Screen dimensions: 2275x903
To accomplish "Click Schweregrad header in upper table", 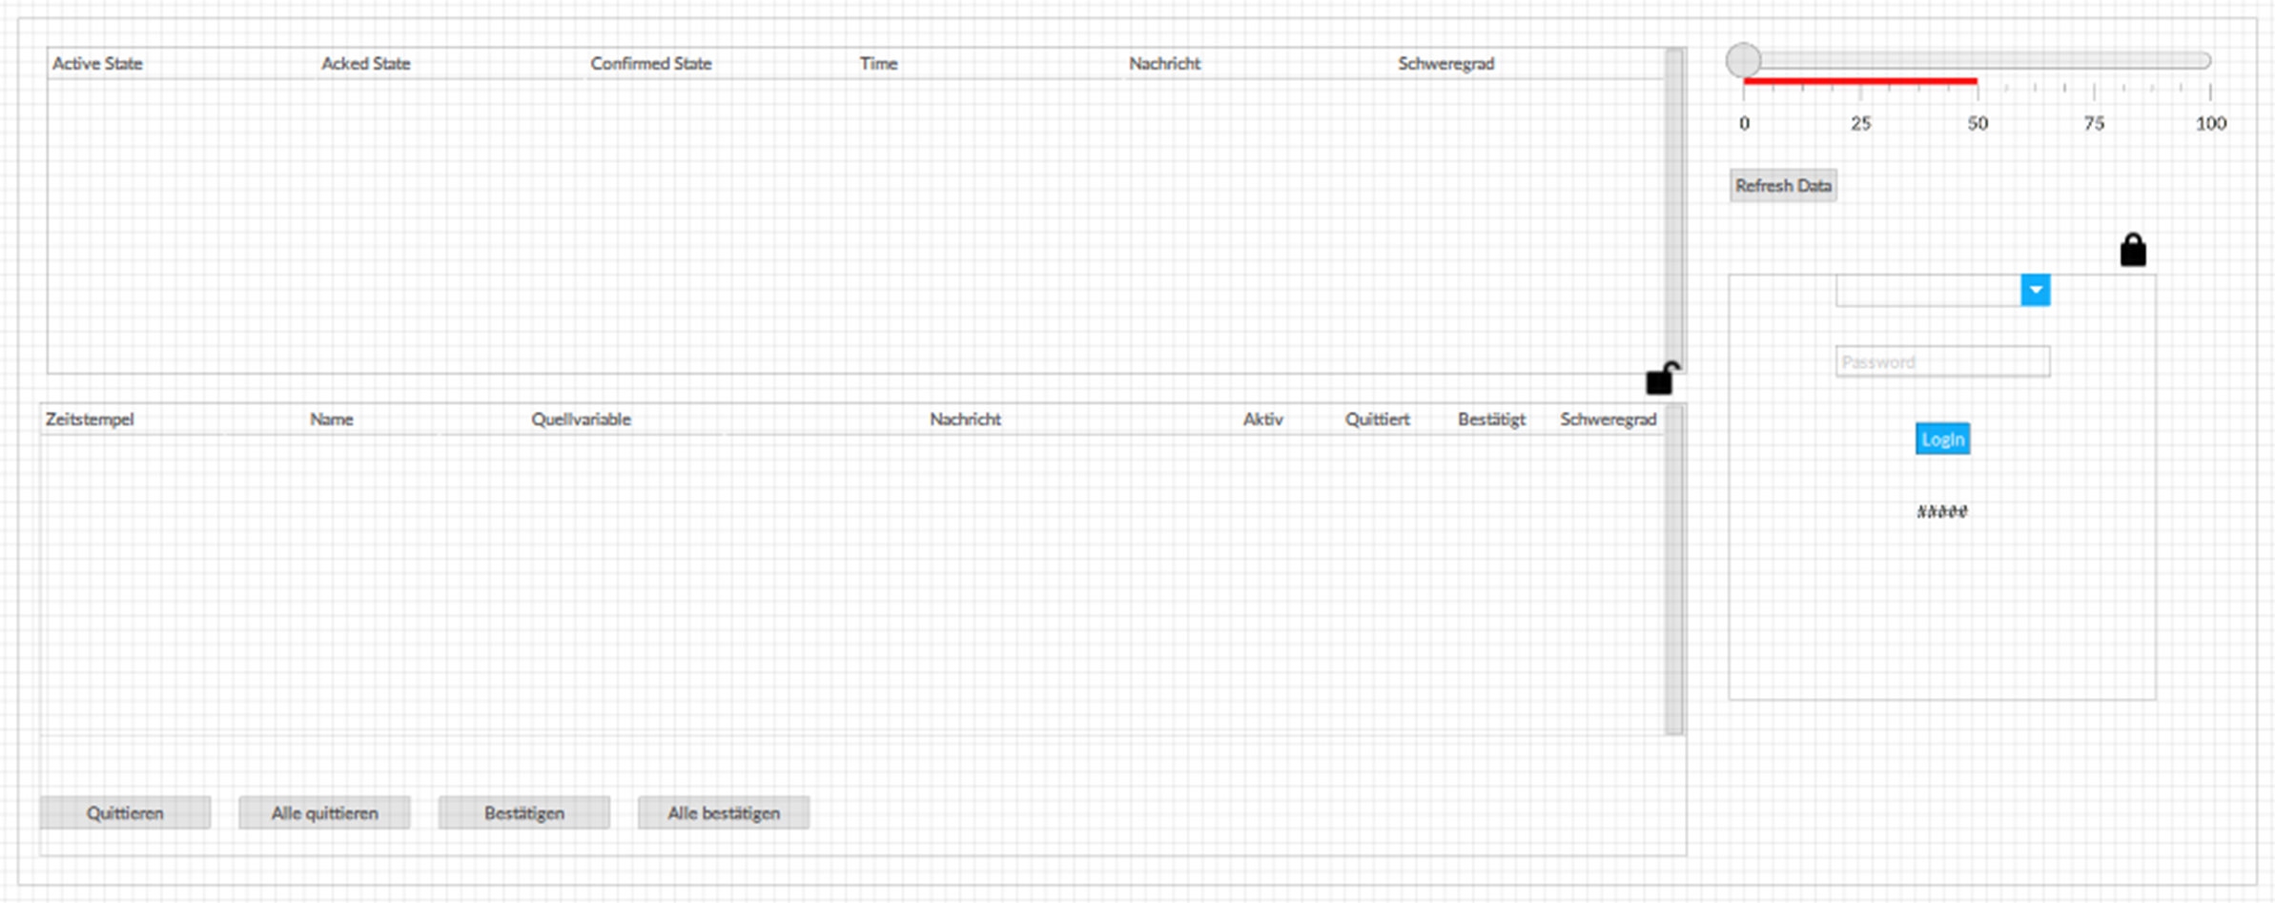I will tap(1445, 63).
